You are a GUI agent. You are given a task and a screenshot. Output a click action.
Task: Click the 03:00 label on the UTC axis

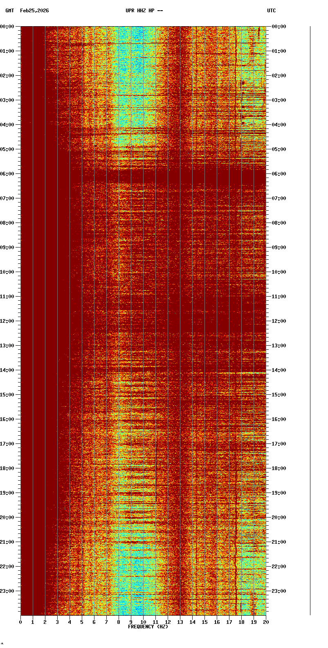click(279, 100)
